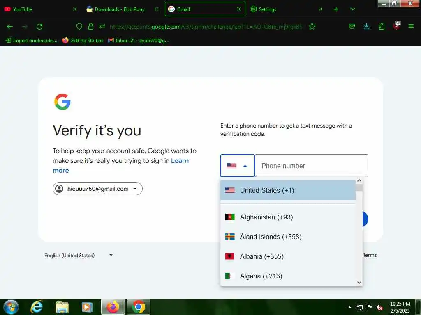
Task: Open the Terms link
Action: tap(370, 255)
